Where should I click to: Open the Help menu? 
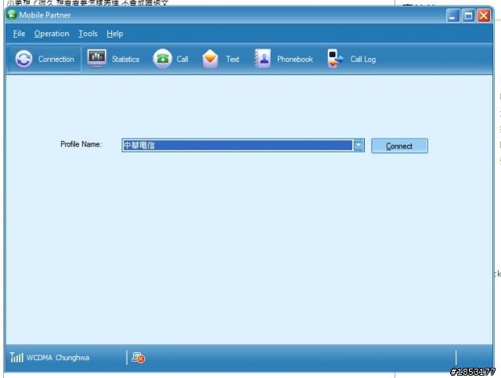(115, 34)
